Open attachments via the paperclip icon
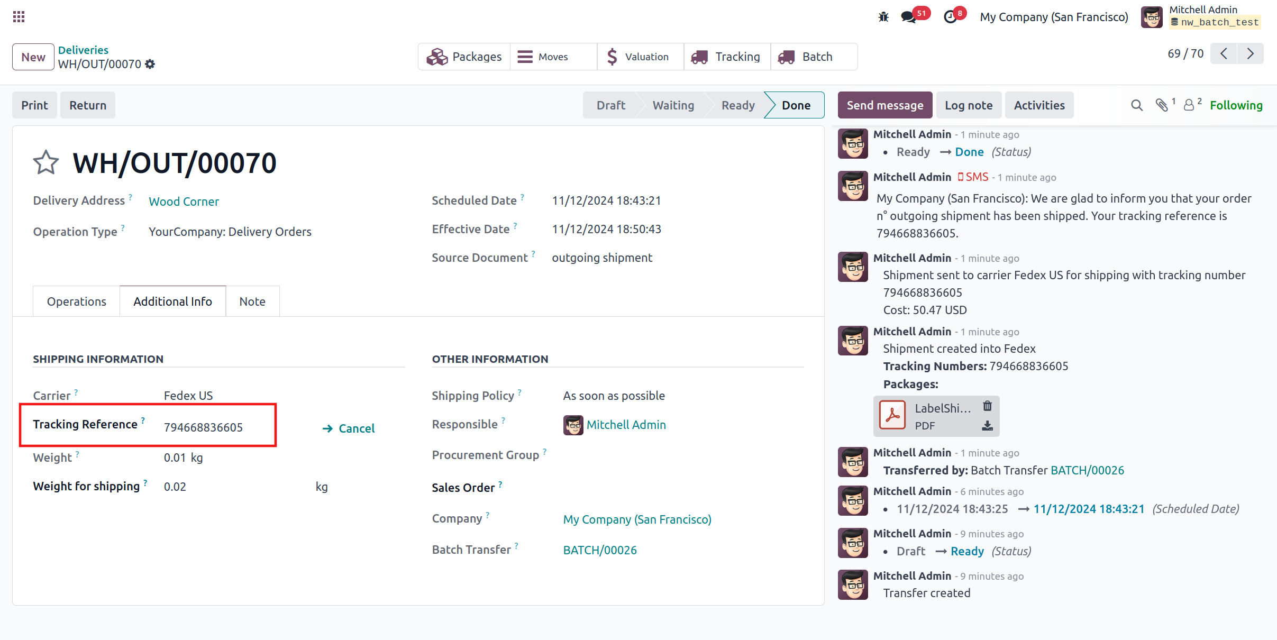This screenshot has width=1277, height=640. point(1162,105)
